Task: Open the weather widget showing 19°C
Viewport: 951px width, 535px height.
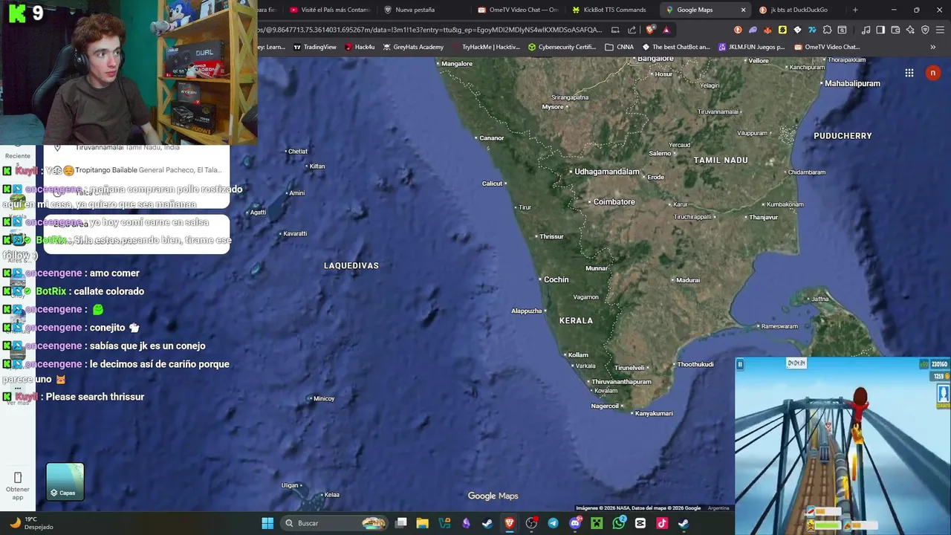Action: point(32,523)
